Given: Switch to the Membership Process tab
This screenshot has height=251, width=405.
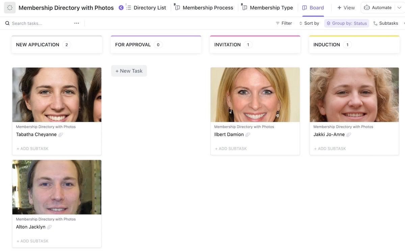Looking at the screenshot, I should (204, 8).
